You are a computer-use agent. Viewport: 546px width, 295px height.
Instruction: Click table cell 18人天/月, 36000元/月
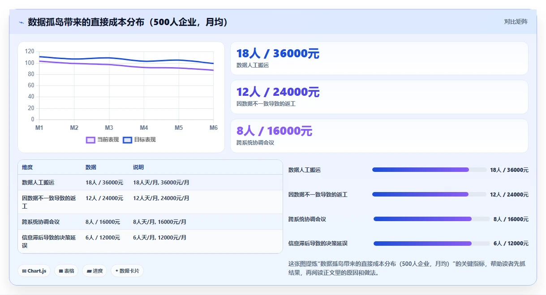coord(161,183)
